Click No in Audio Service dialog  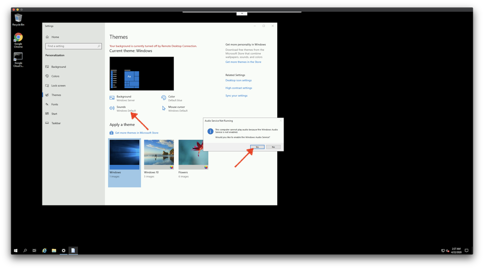point(273,147)
